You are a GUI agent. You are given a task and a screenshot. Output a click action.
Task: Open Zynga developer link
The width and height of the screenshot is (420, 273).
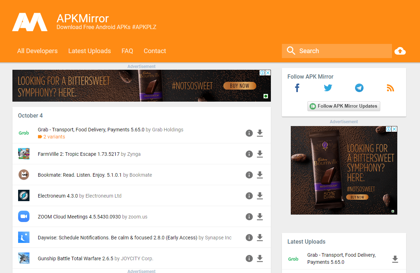[x=134, y=154]
